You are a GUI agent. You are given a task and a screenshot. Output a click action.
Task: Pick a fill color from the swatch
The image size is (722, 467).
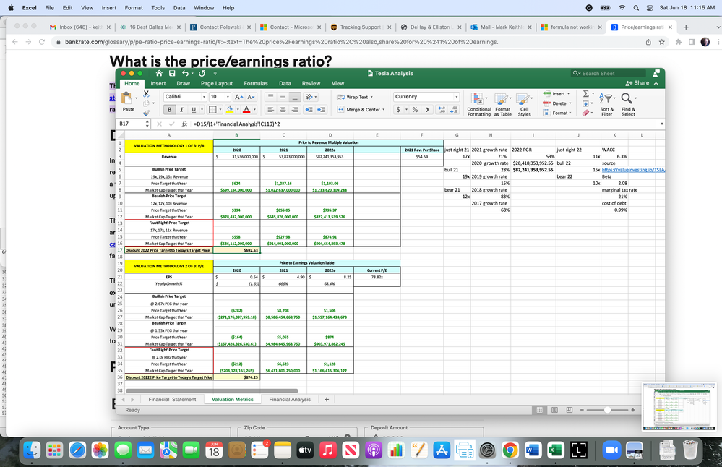[230, 110]
